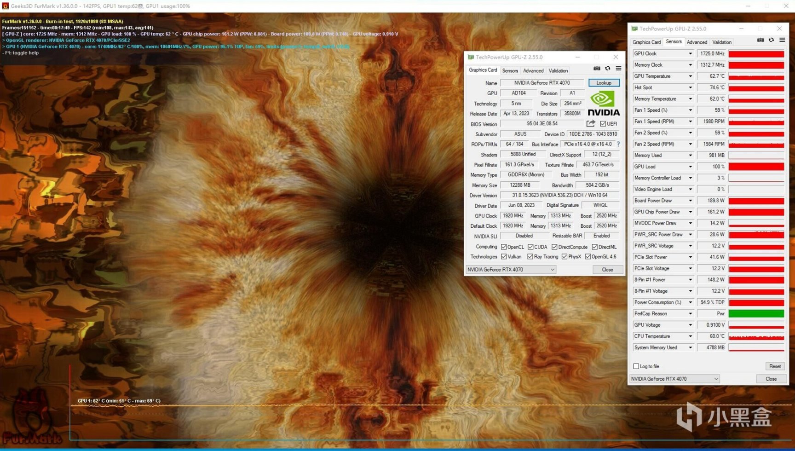Screen dimensions: 795x451
Task: Open the Hot Spot sensor dropdown arrow
Action: point(690,87)
